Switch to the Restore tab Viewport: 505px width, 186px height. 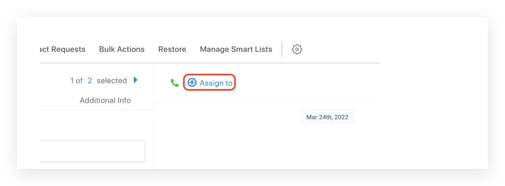point(172,49)
